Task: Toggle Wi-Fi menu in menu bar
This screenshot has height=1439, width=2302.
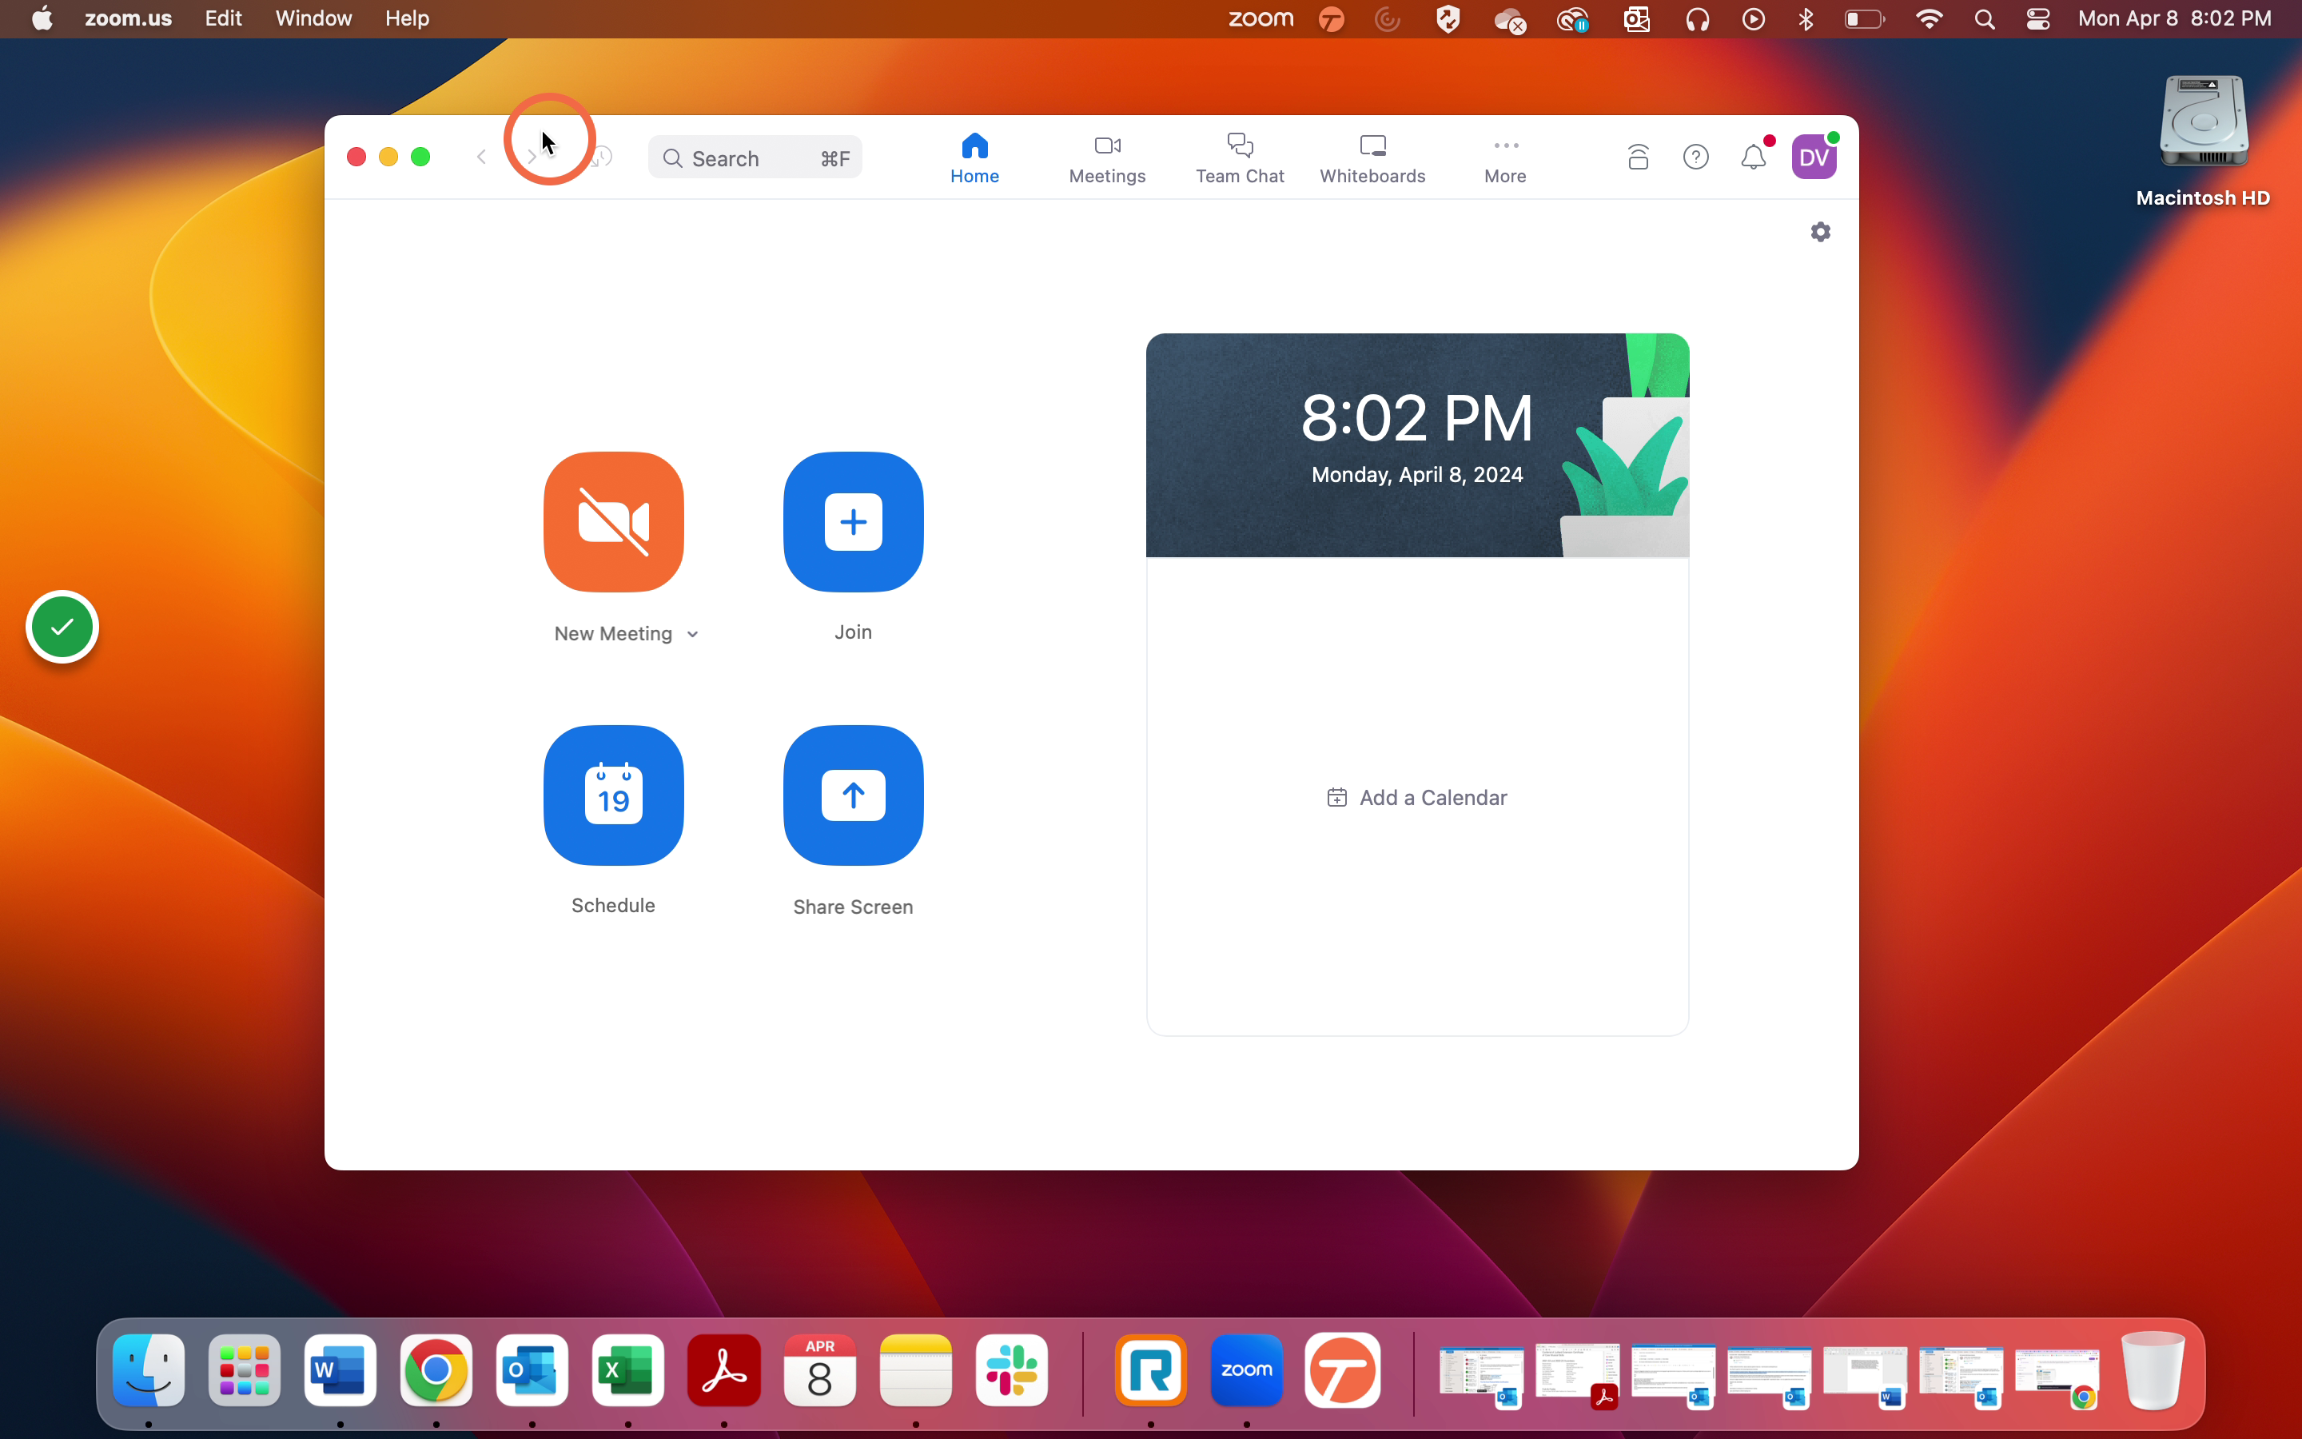Action: coord(1929,19)
